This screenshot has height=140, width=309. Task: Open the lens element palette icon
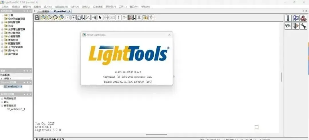tap(288, 18)
